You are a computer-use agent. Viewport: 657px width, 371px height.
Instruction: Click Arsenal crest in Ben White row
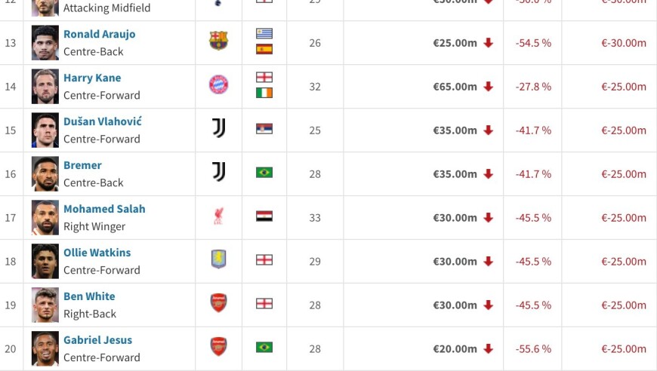[218, 304]
